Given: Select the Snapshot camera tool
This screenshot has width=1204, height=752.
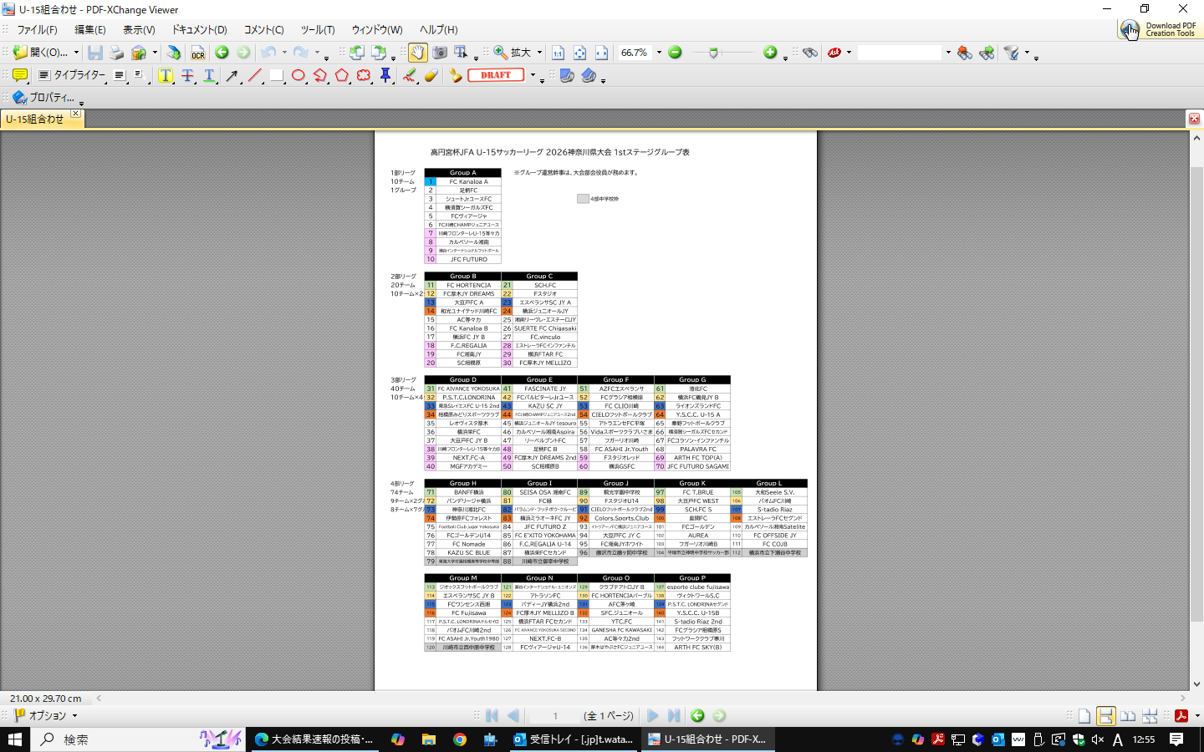Looking at the screenshot, I should pos(440,53).
